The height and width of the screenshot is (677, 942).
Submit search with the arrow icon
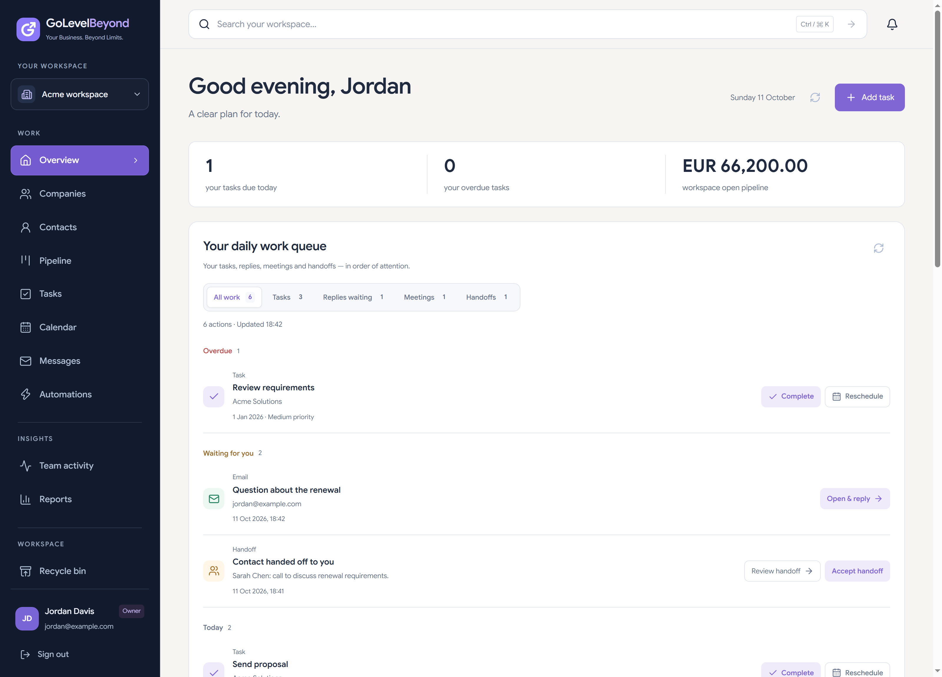(851, 24)
